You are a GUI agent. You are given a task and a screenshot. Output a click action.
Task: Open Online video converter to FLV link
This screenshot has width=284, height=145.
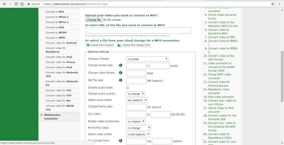(x=223, y=17)
